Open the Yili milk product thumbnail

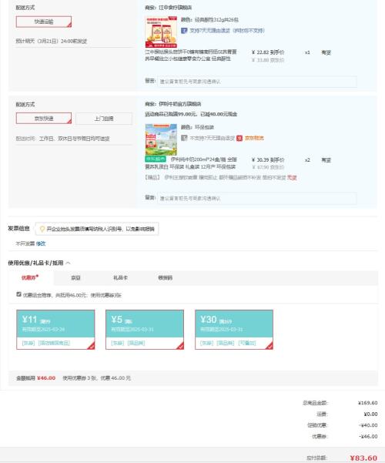[161, 139]
